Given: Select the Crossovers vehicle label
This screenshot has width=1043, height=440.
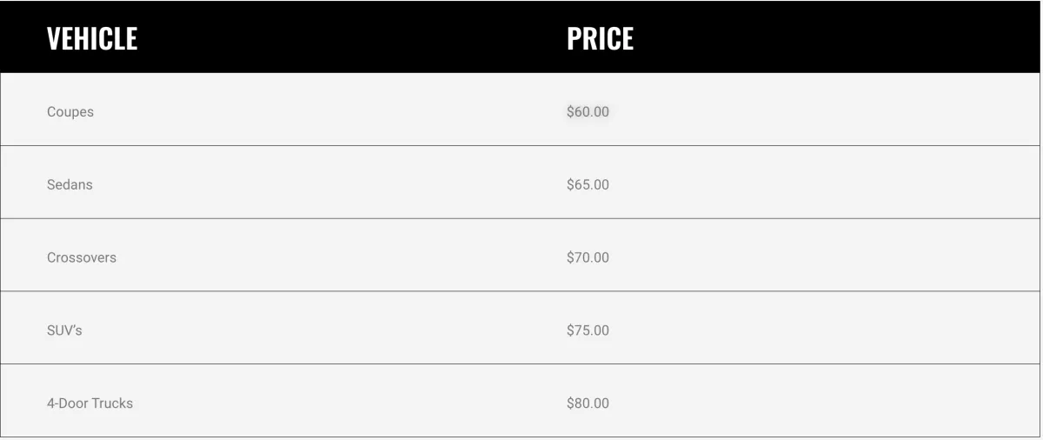Looking at the screenshot, I should point(82,257).
